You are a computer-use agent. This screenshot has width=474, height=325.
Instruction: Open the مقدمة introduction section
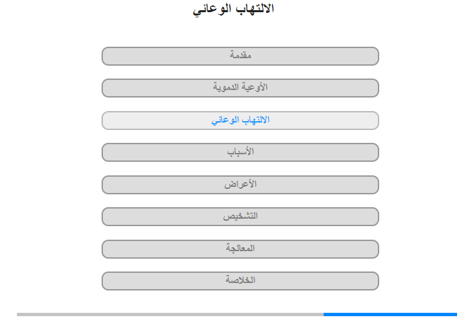click(240, 56)
